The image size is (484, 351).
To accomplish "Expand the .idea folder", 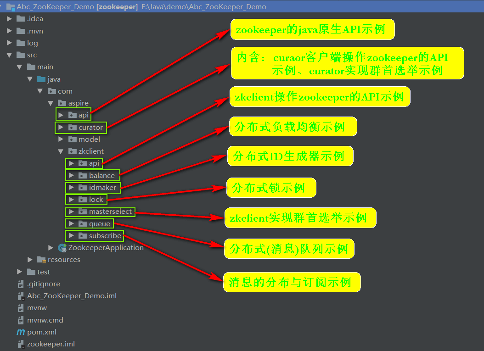I will 9,18.
